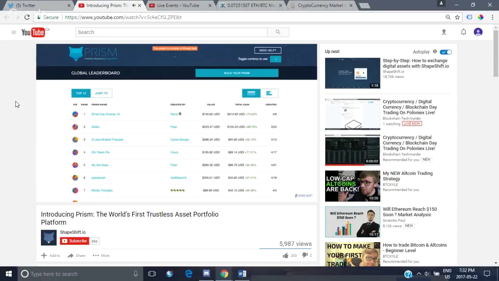Click the Cortana 'Type here to search' box
This screenshot has width=499, height=281.
[x=80, y=274]
